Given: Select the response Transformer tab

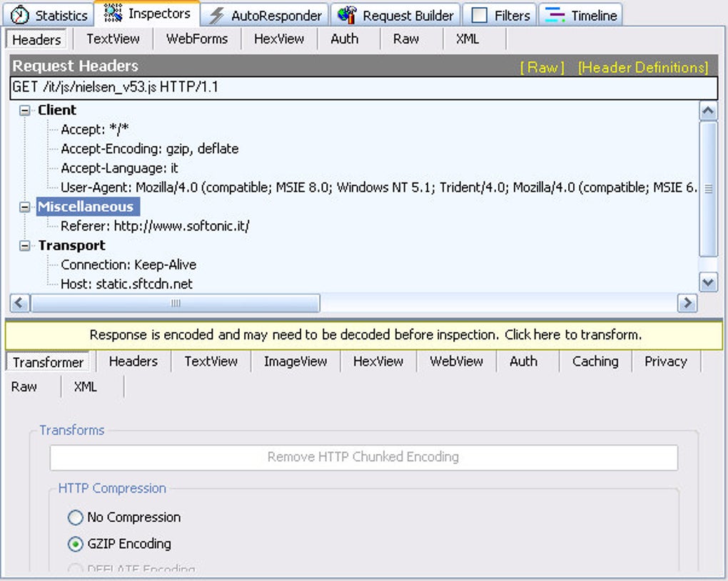Looking at the screenshot, I should click(49, 362).
